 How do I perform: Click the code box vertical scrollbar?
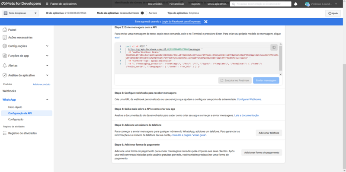pos(280,58)
